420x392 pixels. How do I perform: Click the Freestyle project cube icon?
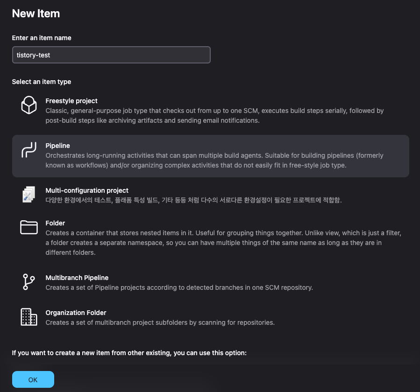[x=29, y=105]
